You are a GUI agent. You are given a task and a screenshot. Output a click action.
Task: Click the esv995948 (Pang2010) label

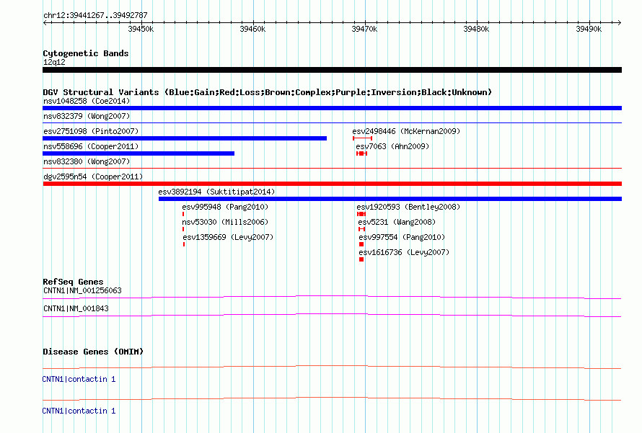(225, 207)
